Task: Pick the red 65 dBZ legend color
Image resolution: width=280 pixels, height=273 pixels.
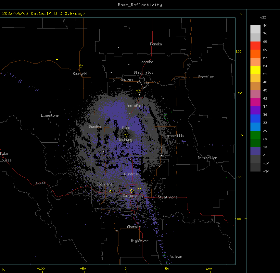Action: tap(255, 45)
